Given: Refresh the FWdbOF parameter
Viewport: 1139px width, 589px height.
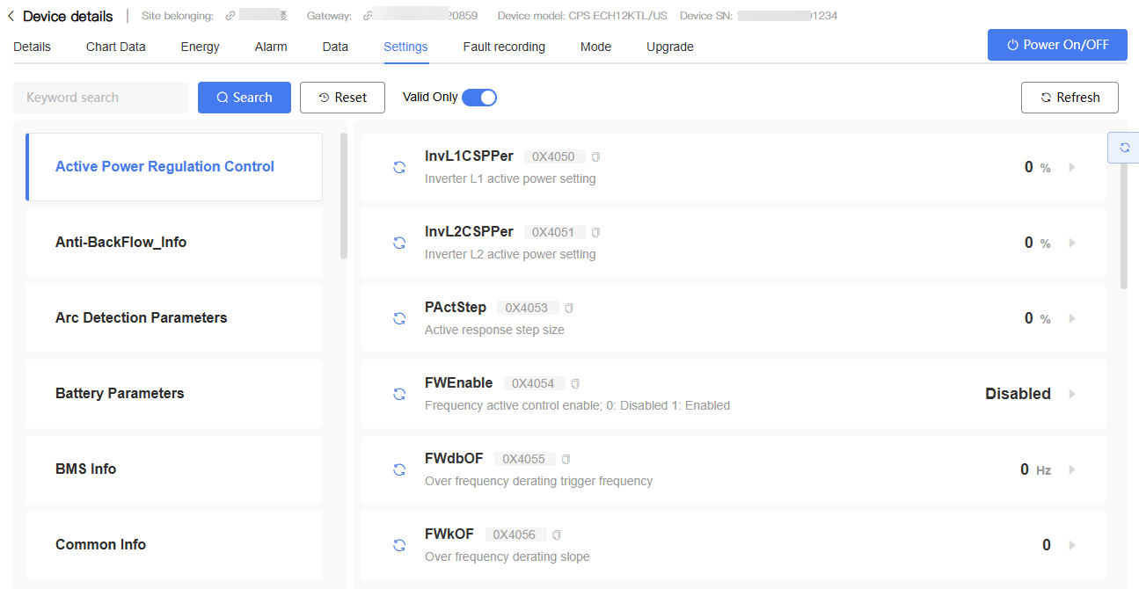Looking at the screenshot, I should (399, 469).
